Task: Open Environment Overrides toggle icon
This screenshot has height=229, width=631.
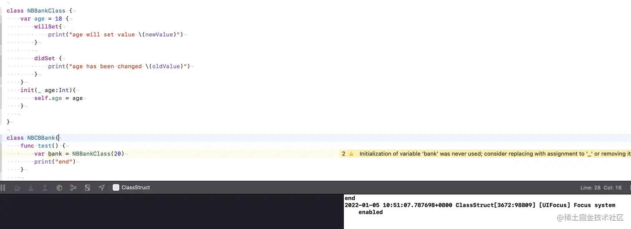Action: pos(87,188)
